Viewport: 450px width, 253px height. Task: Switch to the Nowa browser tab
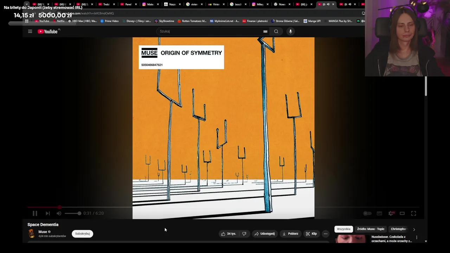pyautogui.click(x=282, y=4)
